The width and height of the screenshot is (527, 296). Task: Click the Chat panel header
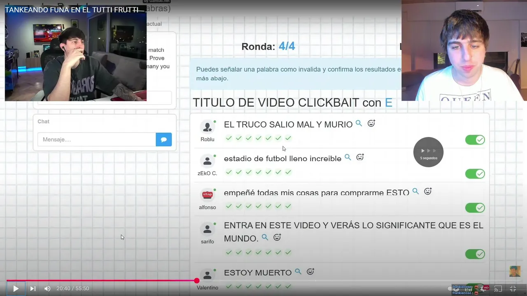(43, 122)
